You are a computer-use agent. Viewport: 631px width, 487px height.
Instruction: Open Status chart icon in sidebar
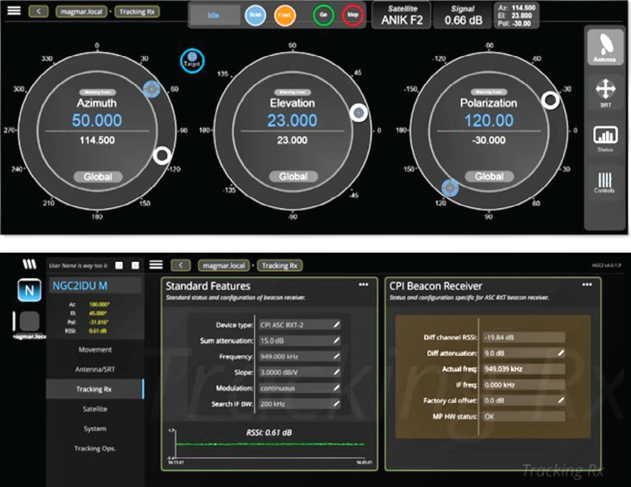(x=605, y=138)
